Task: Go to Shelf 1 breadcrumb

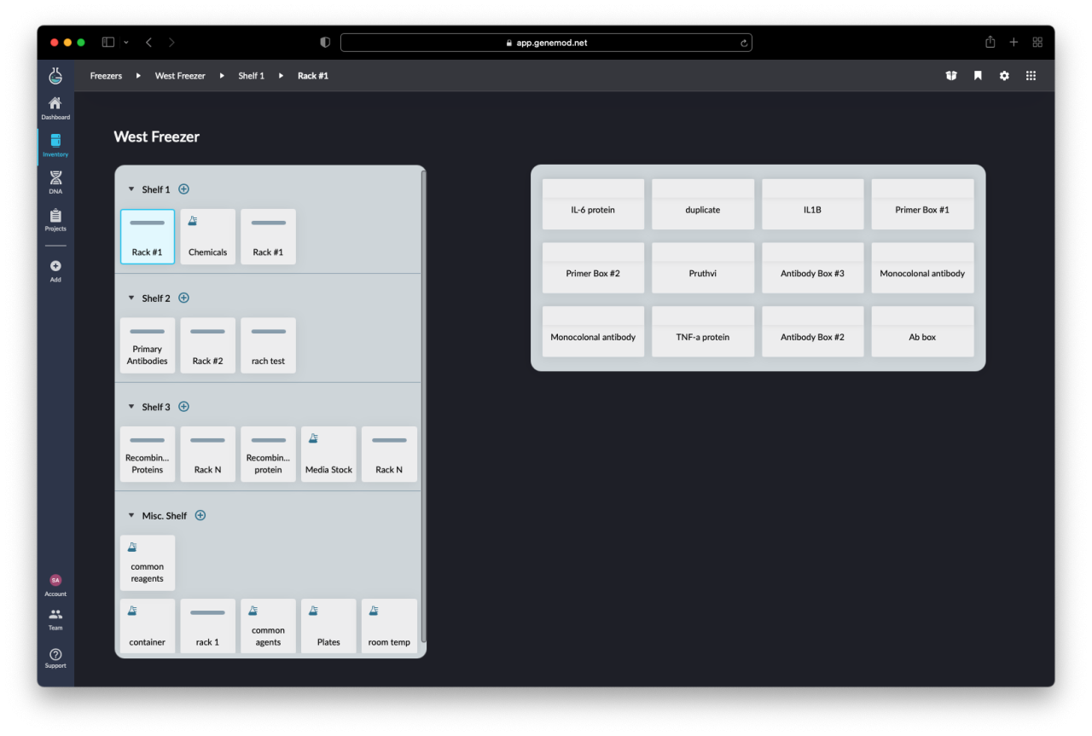Action: [x=251, y=76]
